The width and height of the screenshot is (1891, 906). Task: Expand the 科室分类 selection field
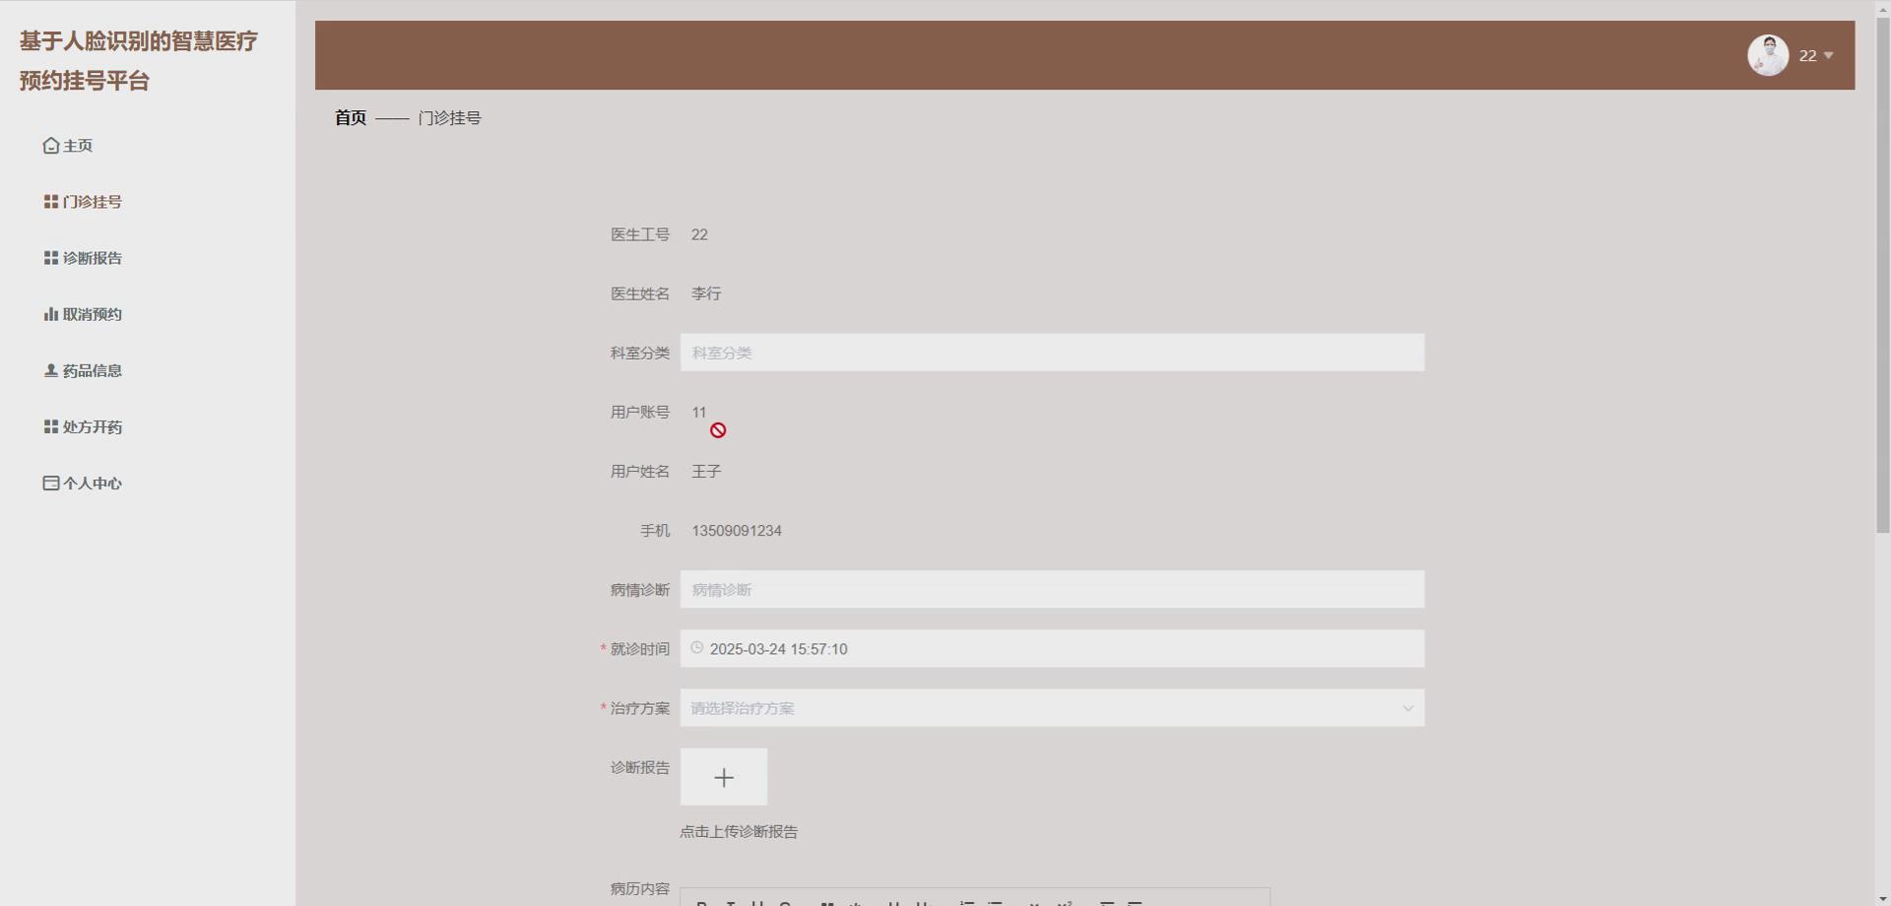pyautogui.click(x=1052, y=352)
